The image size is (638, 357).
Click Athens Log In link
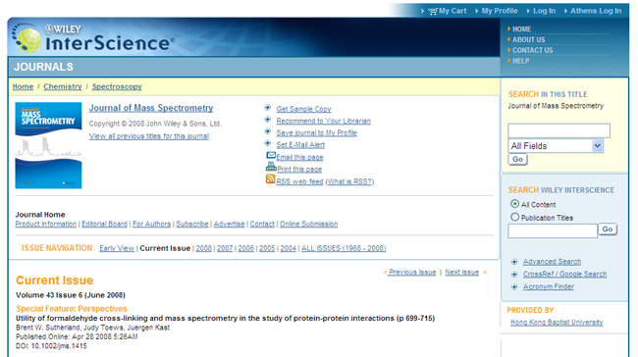click(596, 11)
